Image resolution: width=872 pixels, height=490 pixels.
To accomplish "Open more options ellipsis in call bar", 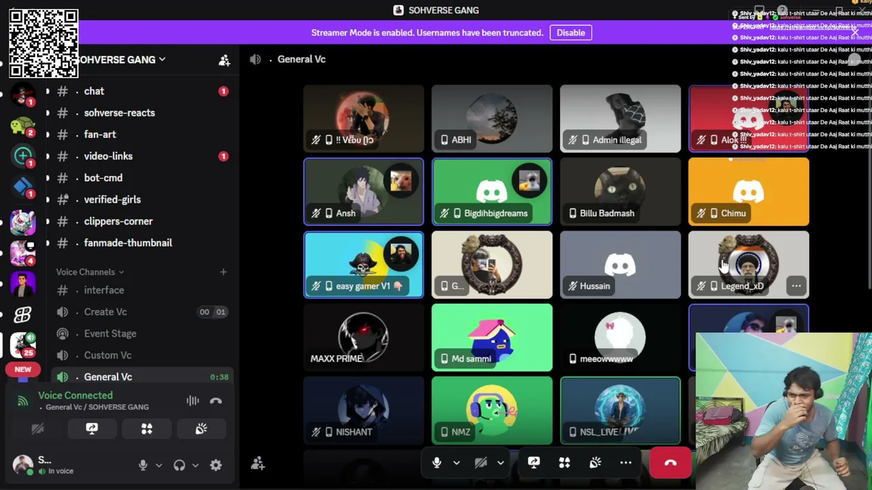I will click(625, 463).
